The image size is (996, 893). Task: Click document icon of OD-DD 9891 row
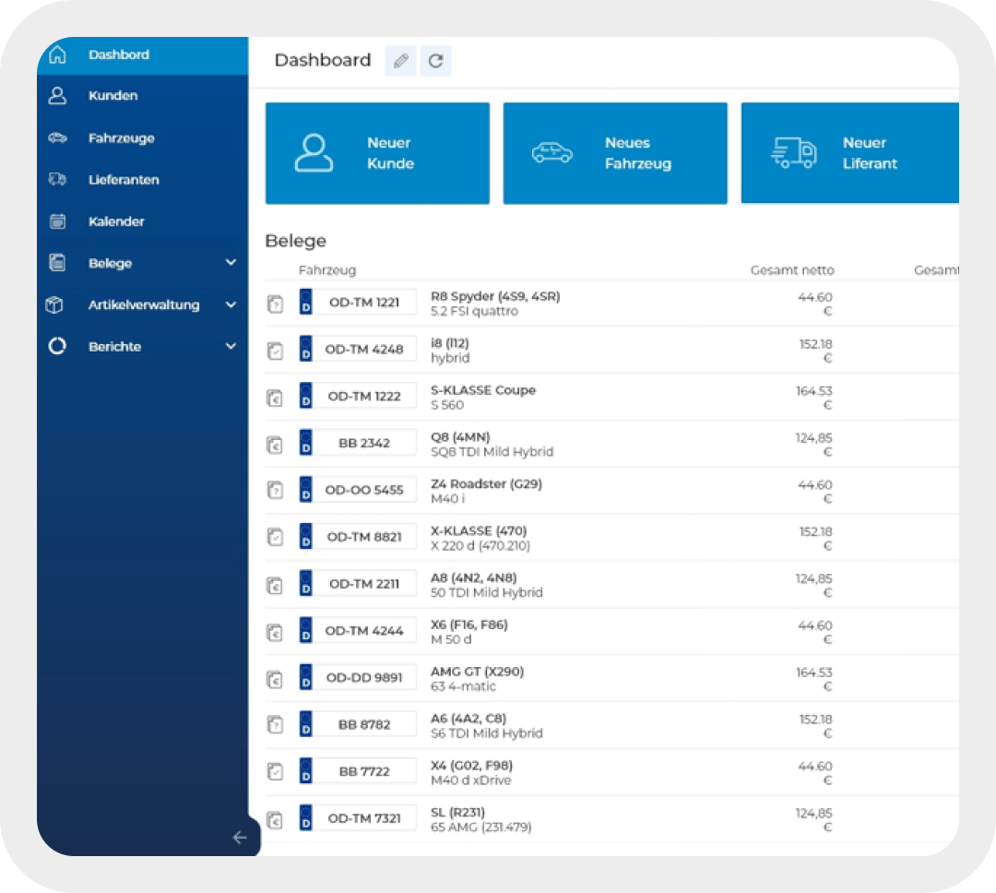[275, 680]
